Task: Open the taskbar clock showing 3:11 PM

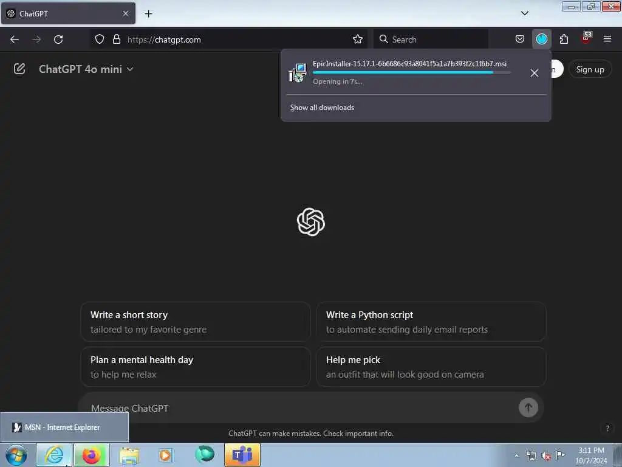Action: point(591,455)
